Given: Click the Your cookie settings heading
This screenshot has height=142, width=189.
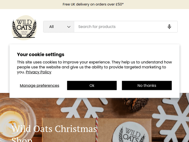Looking at the screenshot, I should point(41,54).
